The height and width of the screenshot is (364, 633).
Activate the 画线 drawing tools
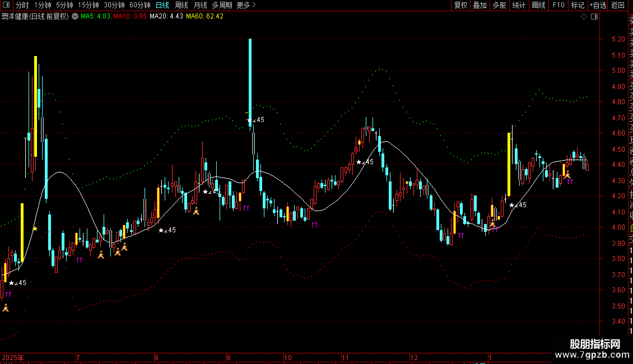pos(538,5)
